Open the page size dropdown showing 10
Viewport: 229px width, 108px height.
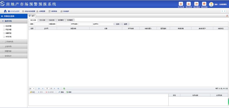coord(32,89)
